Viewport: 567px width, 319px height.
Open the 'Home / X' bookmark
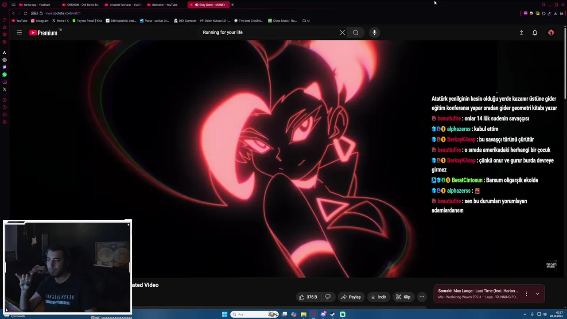pyautogui.click(x=61, y=21)
